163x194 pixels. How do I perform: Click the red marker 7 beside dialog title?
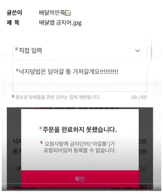[x=40, y=128]
